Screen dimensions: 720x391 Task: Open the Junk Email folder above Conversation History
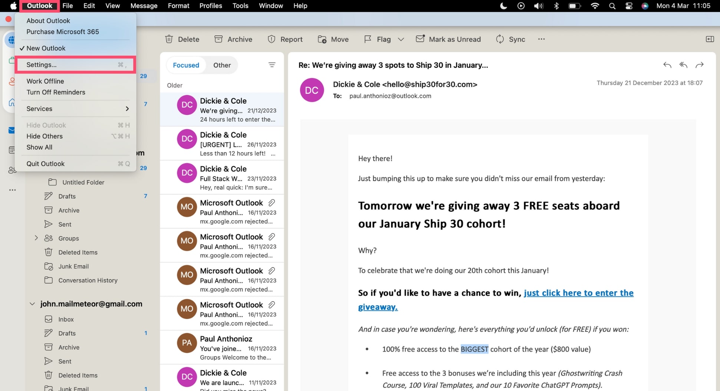pyautogui.click(x=73, y=266)
